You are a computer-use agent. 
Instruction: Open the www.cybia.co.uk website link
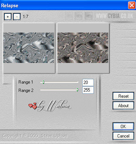[x=114, y=16]
